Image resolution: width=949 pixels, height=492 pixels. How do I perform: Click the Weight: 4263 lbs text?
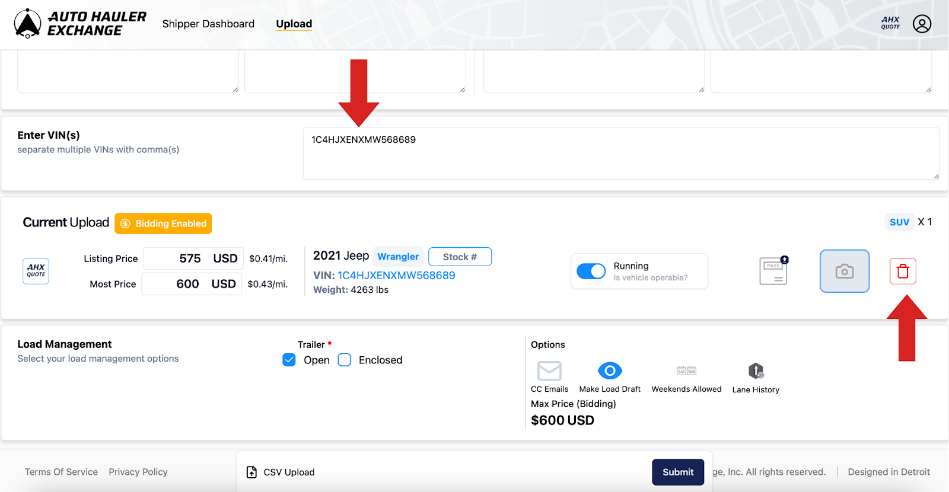click(x=351, y=290)
